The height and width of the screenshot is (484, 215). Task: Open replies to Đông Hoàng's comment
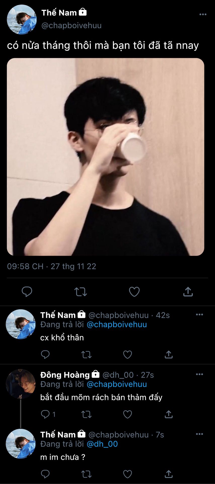pyautogui.click(x=46, y=414)
